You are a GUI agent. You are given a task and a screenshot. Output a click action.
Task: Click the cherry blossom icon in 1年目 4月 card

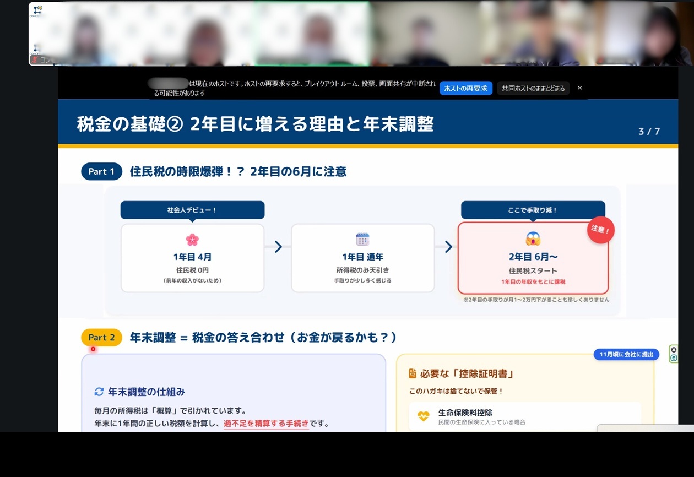coord(192,240)
